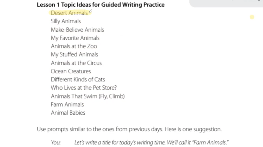
Task: Click the Lesson 1 Topic Ideas heading
Action: [x=101, y=5]
